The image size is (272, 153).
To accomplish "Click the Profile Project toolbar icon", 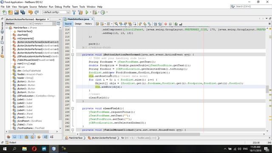I will pyautogui.click(x=103, y=12).
